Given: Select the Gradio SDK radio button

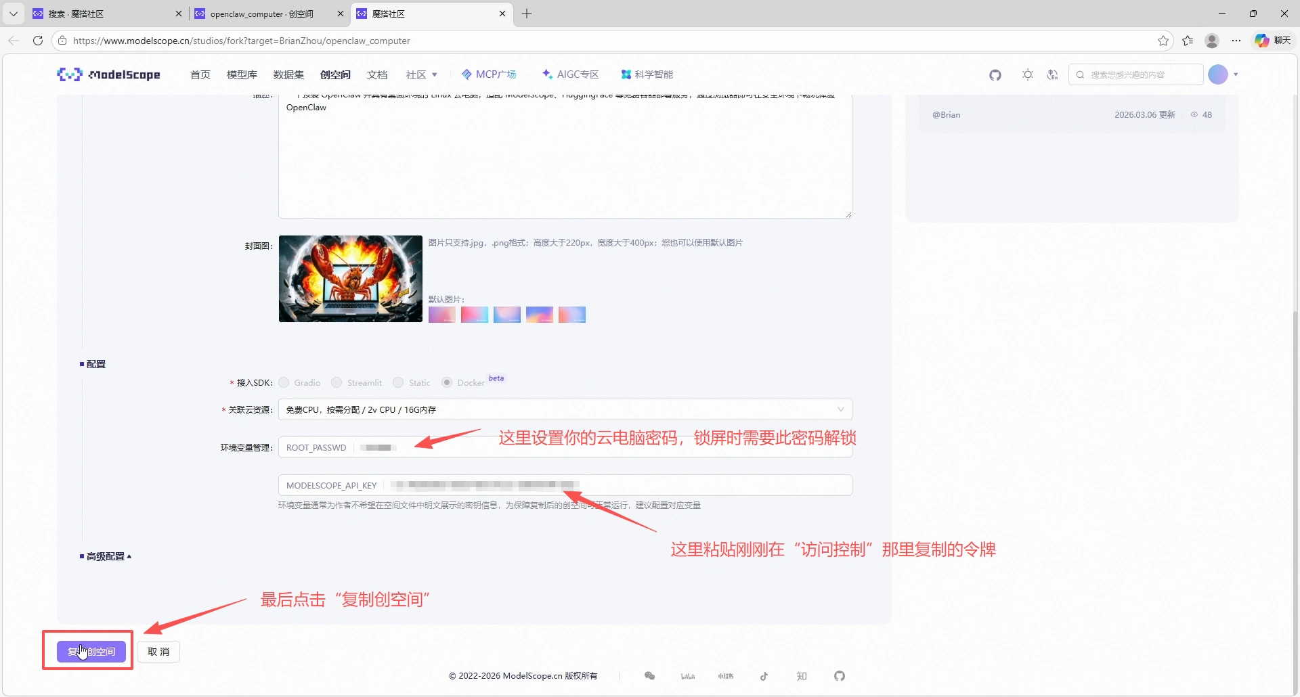Looking at the screenshot, I should [x=284, y=383].
